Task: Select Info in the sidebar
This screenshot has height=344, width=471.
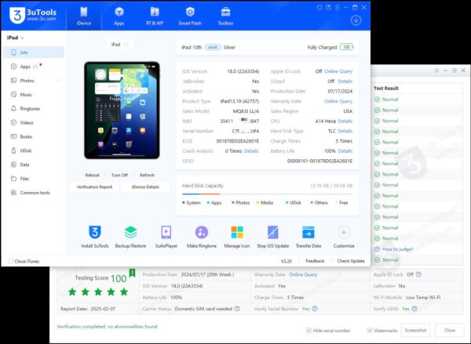Action: (34, 53)
